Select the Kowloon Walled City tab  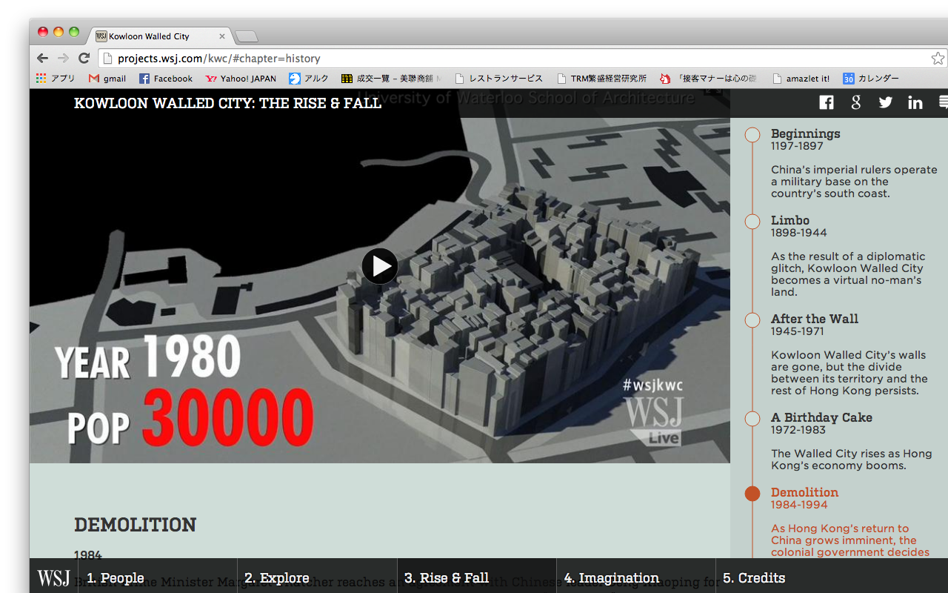coord(160,36)
